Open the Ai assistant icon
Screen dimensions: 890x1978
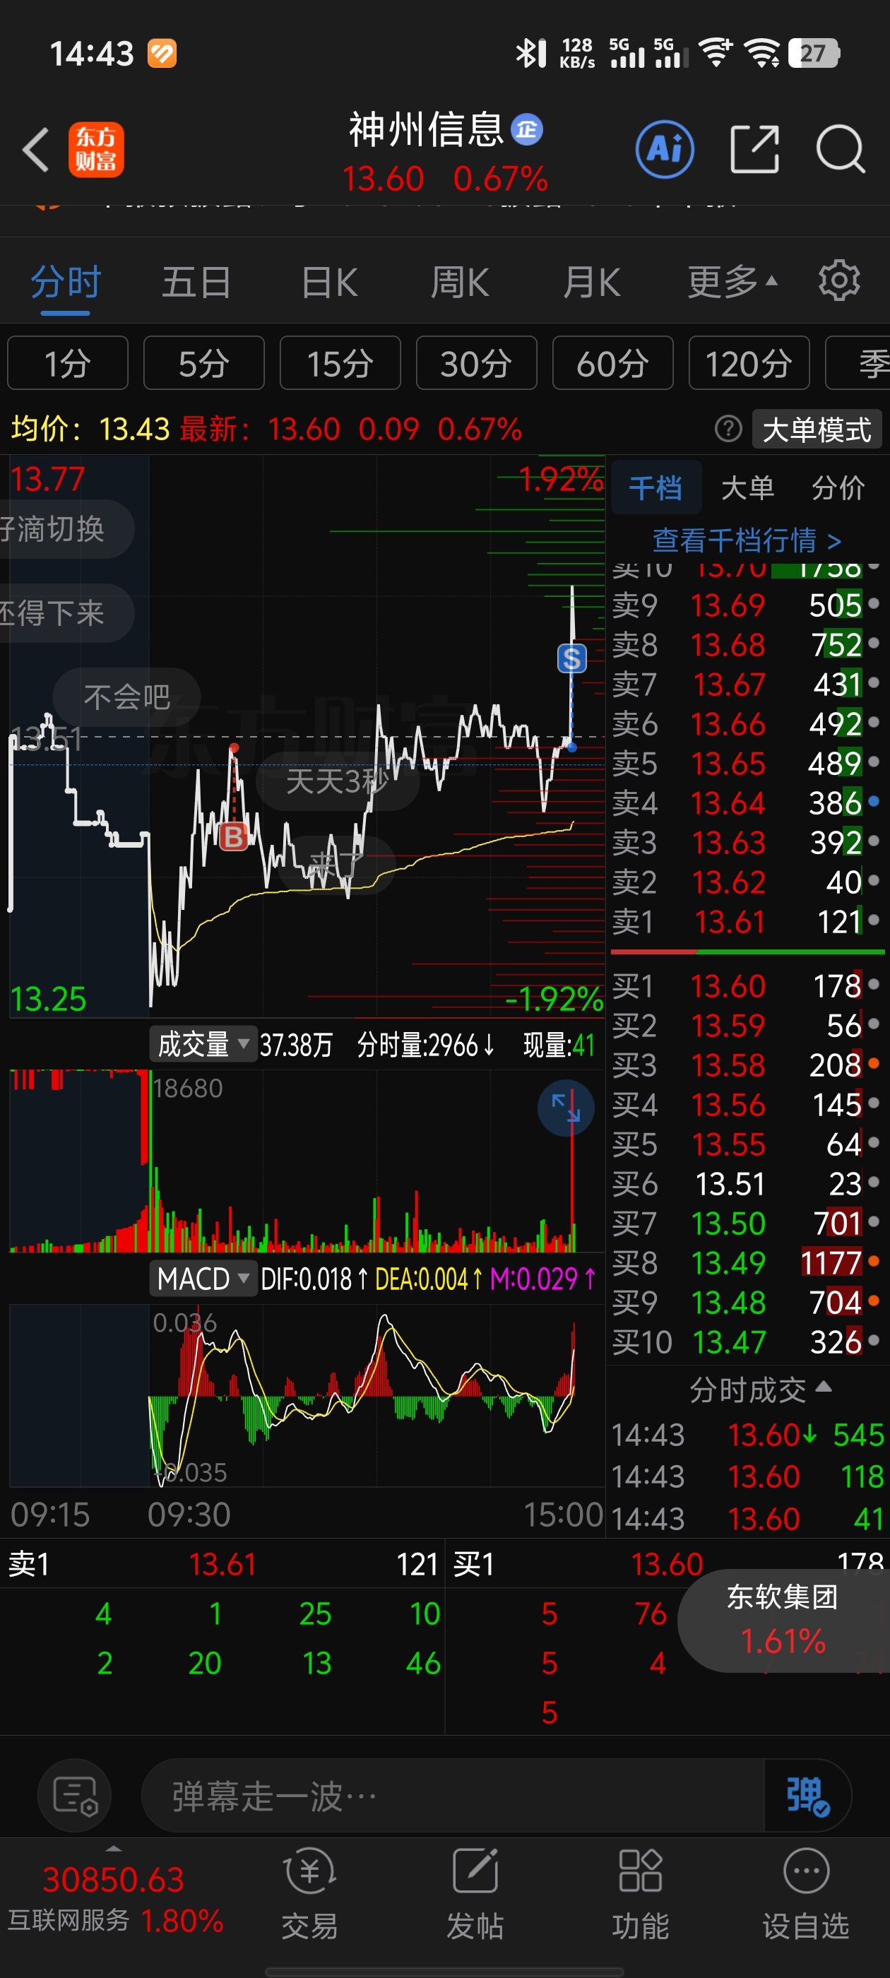click(x=665, y=149)
